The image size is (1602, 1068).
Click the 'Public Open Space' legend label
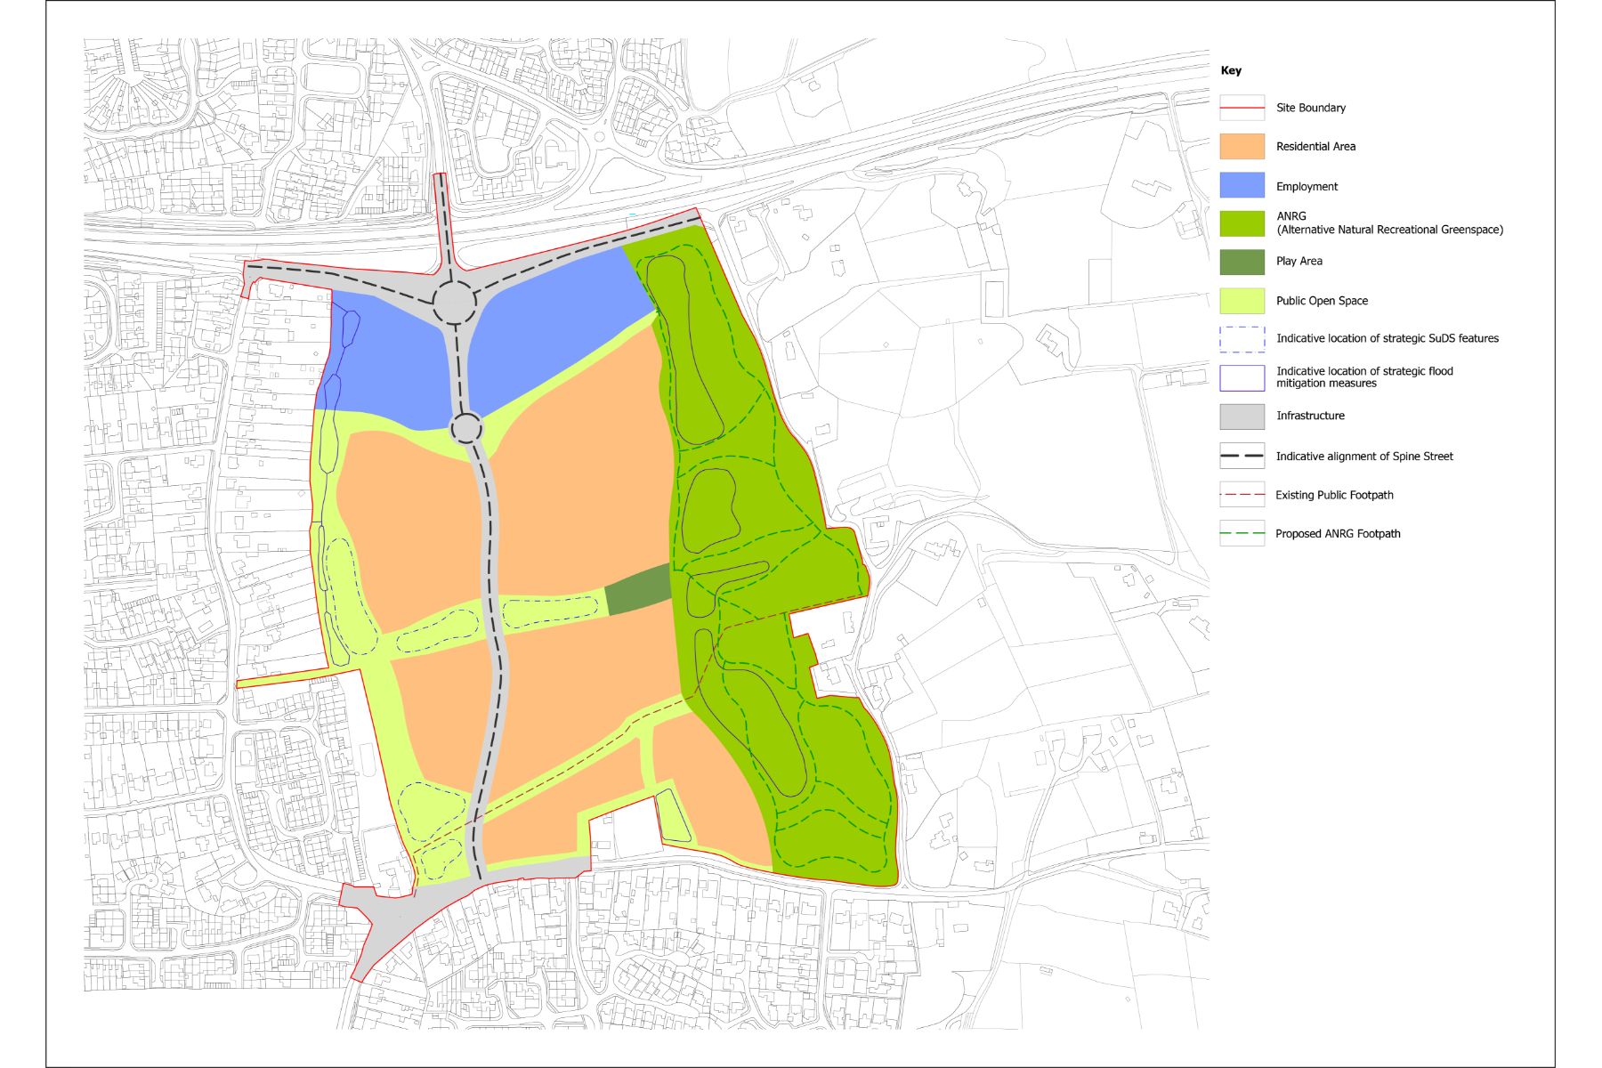point(1322,301)
